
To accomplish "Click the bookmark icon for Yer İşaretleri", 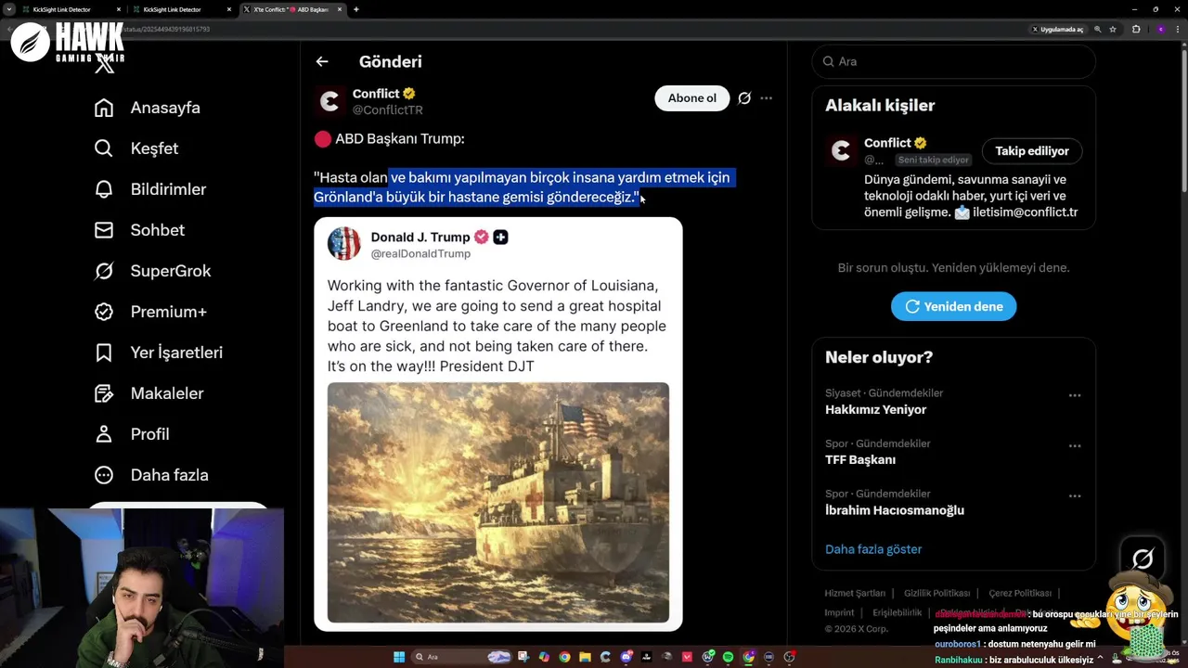I will pyautogui.click(x=104, y=353).
